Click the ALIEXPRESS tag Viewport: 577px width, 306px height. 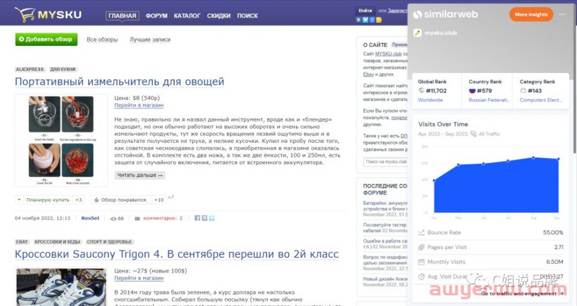(x=30, y=69)
